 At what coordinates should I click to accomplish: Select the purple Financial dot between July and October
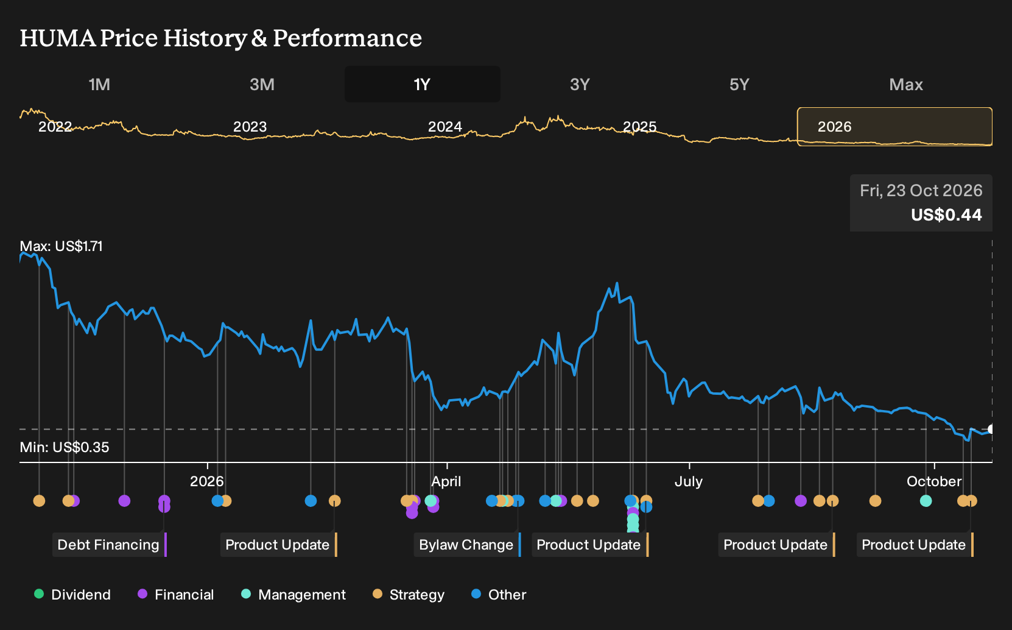pos(801,501)
